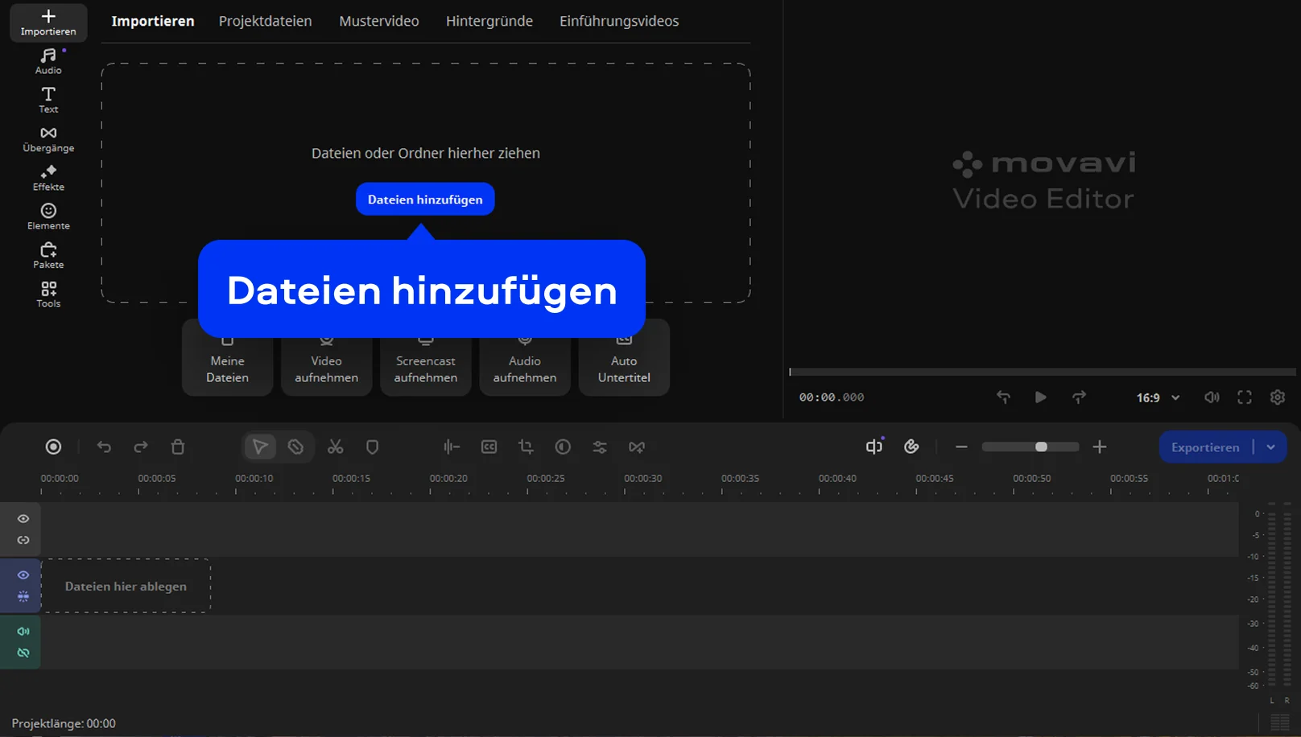Image resolution: width=1301 pixels, height=737 pixels.
Task: Select the Text tool in sidebar
Action: [x=48, y=100]
